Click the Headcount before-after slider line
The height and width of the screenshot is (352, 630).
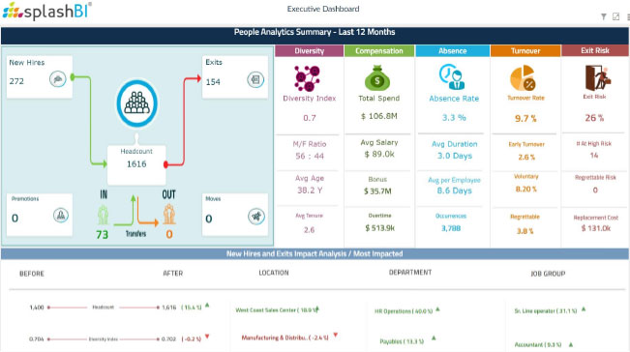[104, 308]
